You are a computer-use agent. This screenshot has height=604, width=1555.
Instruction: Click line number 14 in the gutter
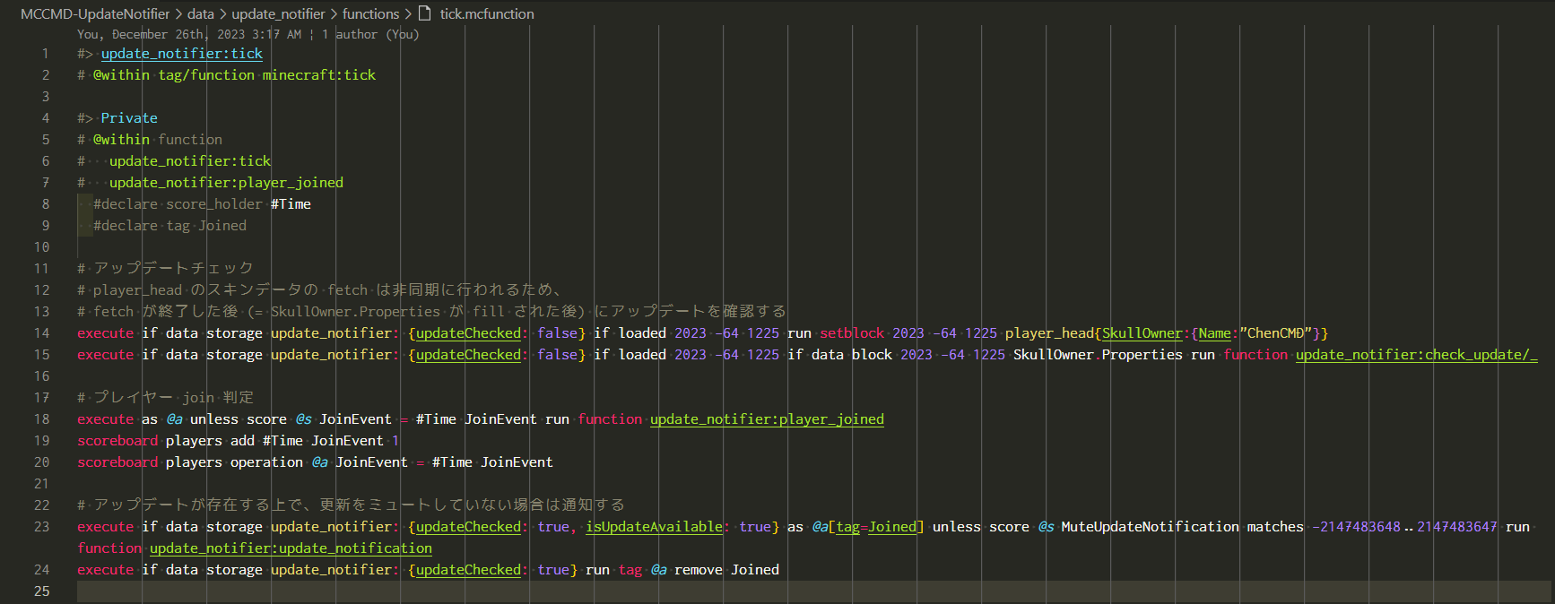point(41,333)
